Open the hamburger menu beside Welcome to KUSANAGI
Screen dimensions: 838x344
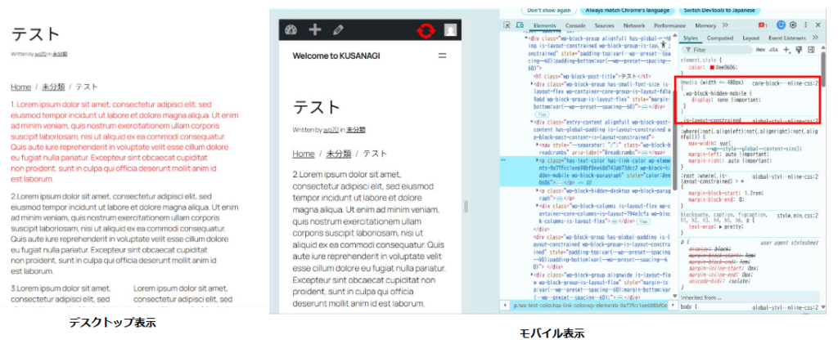coord(443,56)
